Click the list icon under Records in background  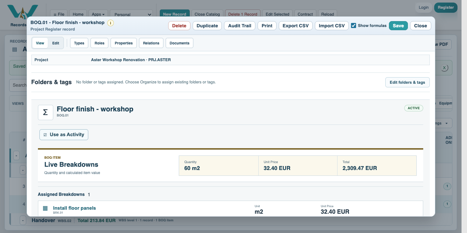(15, 50)
